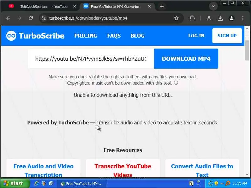Open site information icon in address bar

tap(44, 18)
